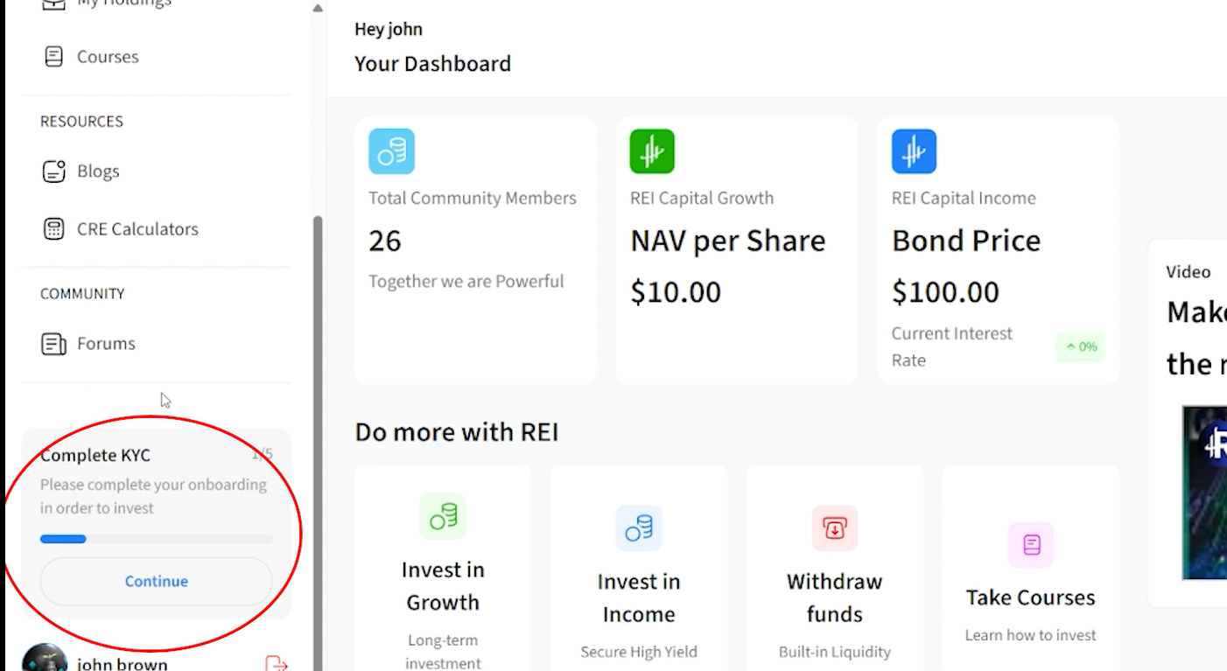The height and width of the screenshot is (671, 1227).
Task: Open the Courses menu item
Action: [x=108, y=57]
